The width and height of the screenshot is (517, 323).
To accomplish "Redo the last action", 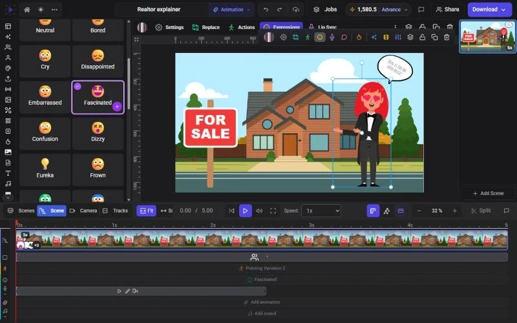I will tap(280, 10).
